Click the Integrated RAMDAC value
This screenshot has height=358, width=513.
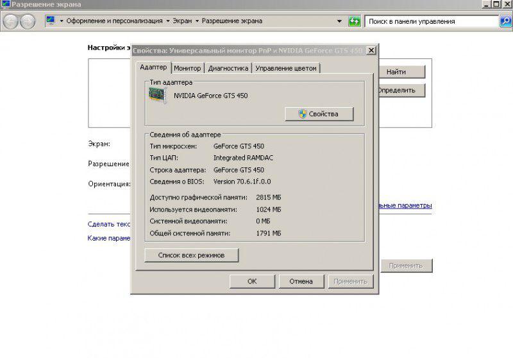click(243, 158)
